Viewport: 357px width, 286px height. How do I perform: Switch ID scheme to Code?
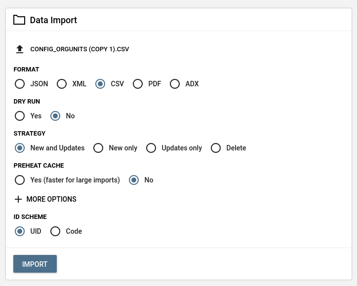coord(55,231)
